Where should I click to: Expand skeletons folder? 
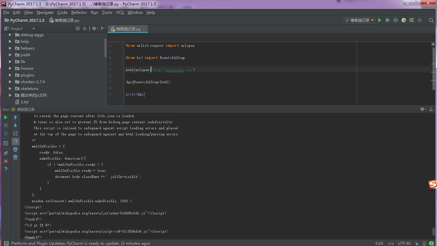[x=10, y=88]
